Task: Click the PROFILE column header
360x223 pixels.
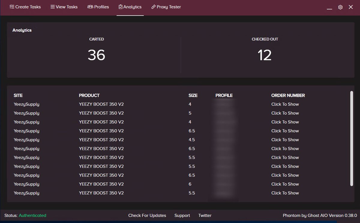Action: click(x=224, y=95)
